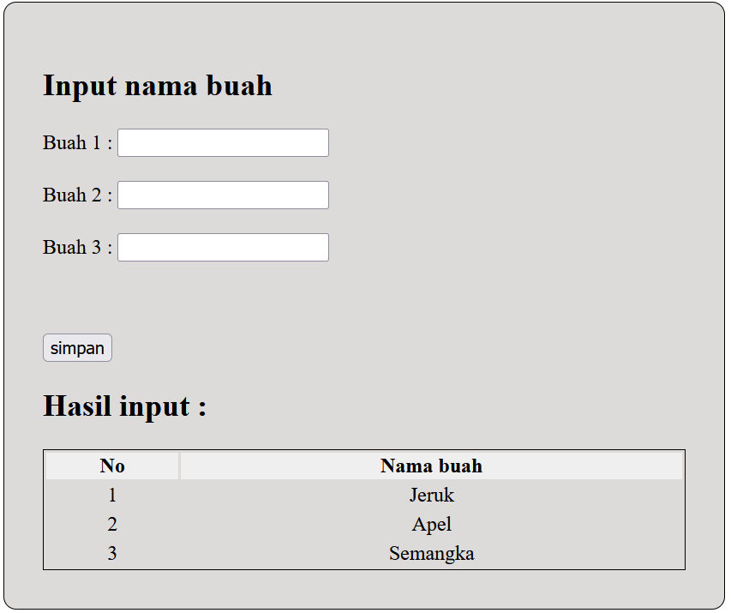Click the number 3 in the table
Screen dimensions: 731x613
coord(111,553)
